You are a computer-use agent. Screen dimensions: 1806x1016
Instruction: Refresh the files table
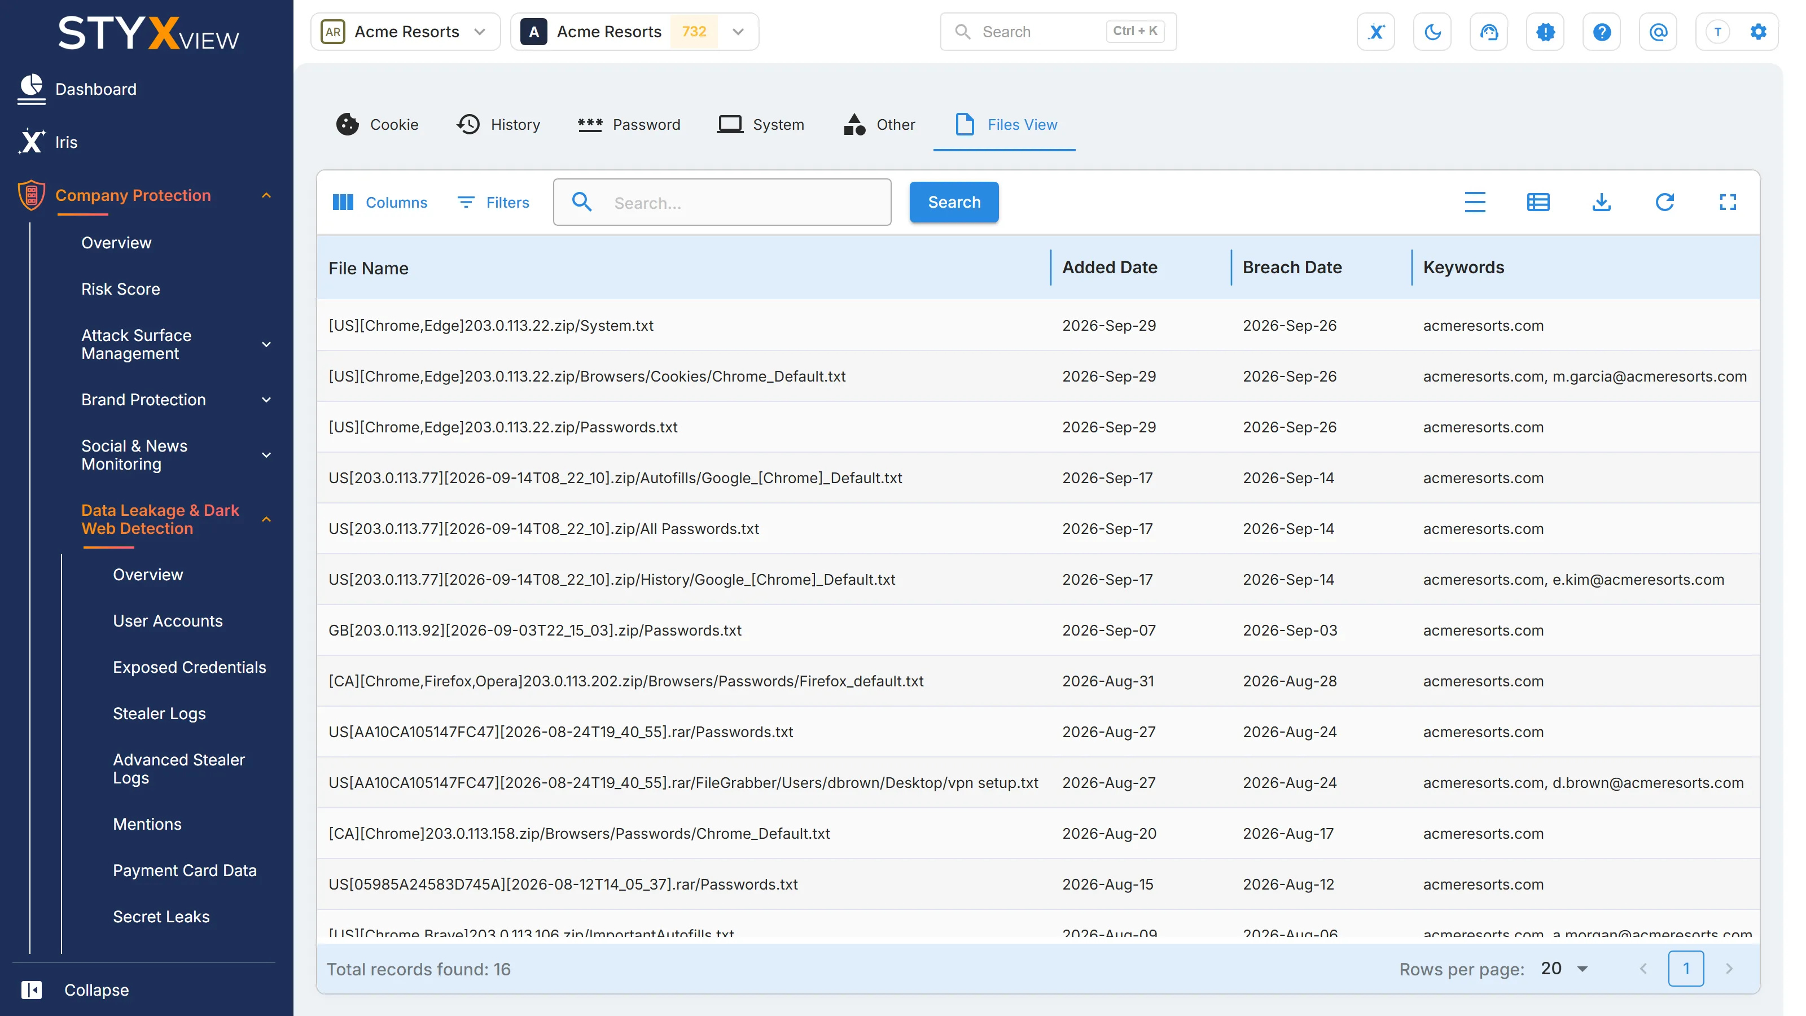point(1664,202)
